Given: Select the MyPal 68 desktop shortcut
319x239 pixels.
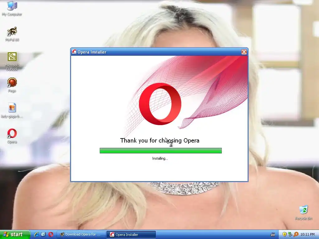Looking at the screenshot, I should pos(12,34).
